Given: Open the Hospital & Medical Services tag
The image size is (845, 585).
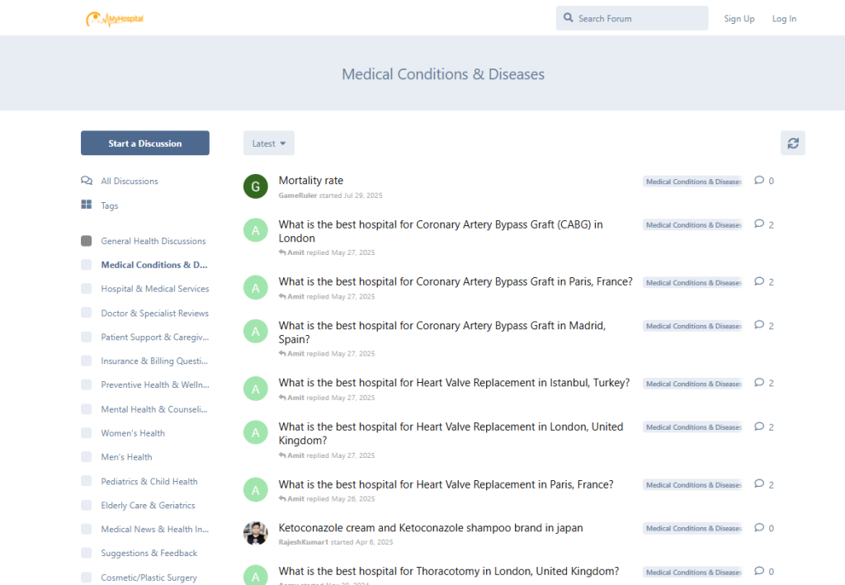Looking at the screenshot, I should pyautogui.click(x=154, y=289).
